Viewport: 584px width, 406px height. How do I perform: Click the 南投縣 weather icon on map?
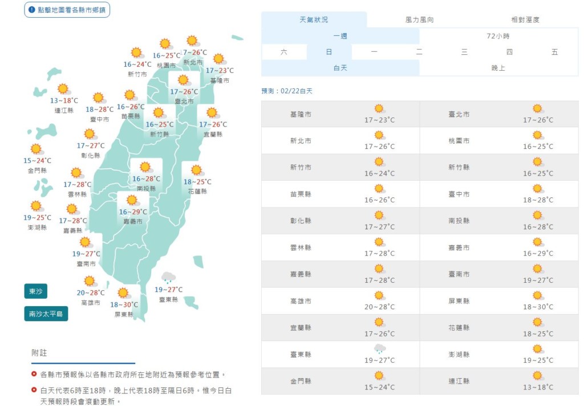point(145,167)
